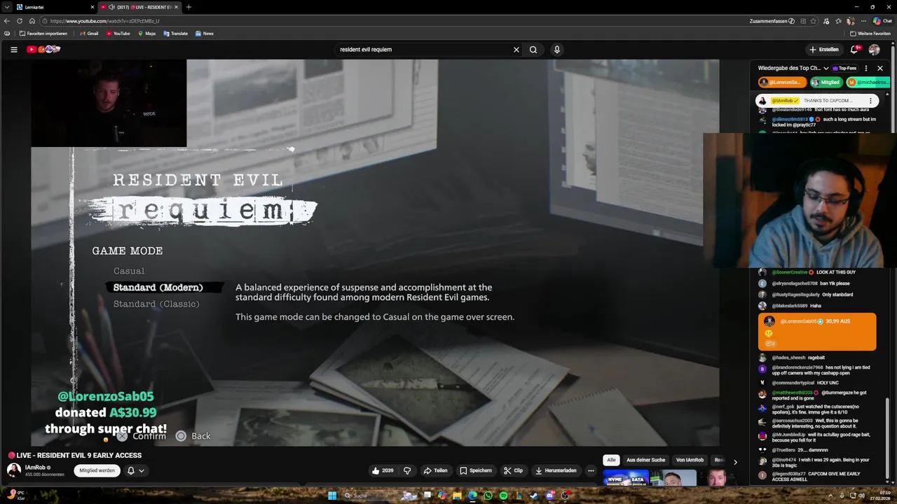This screenshot has height=504, width=897.
Task: Reload the current page
Action: pyautogui.click(x=20, y=21)
